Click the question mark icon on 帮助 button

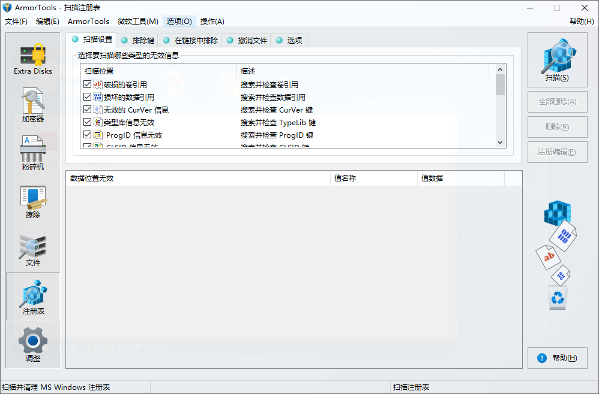click(x=542, y=357)
